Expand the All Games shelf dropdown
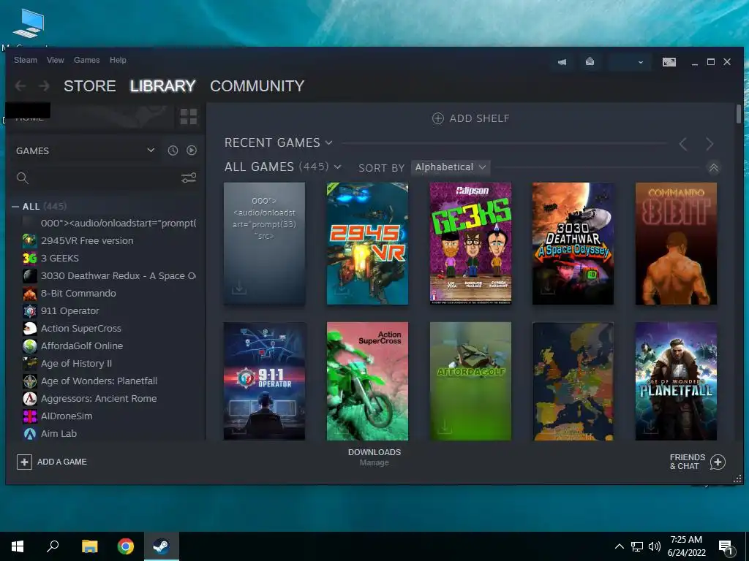The image size is (749, 561). tap(337, 167)
